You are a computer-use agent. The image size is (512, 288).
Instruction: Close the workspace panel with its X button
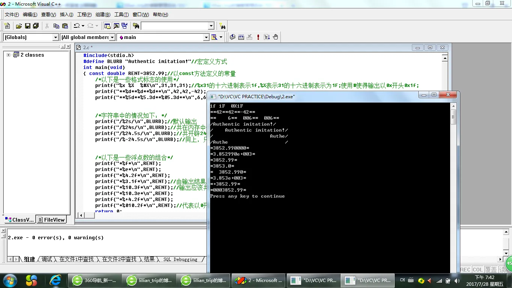pos(68,47)
